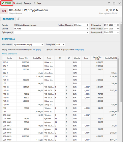123x142 pixels.
Task: Click the 1 652,25 Kwota Wn cell for 112-03
Action: pyautogui.click(x=23, y=87)
